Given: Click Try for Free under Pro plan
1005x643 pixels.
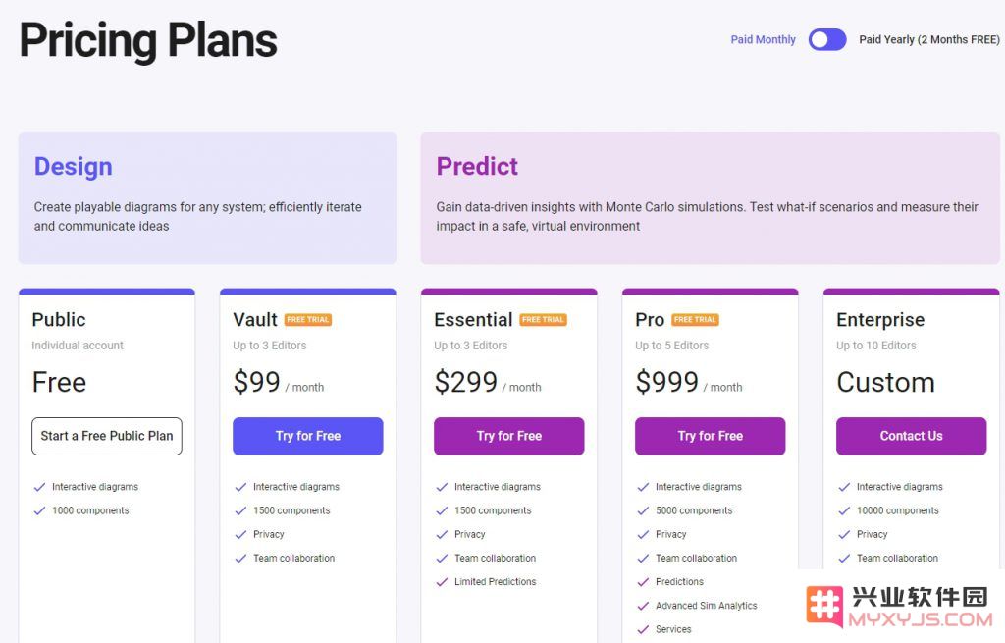Looking at the screenshot, I should [711, 436].
